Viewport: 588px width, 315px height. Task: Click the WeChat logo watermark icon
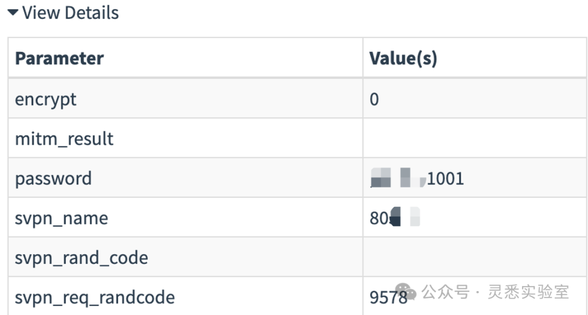point(406,293)
